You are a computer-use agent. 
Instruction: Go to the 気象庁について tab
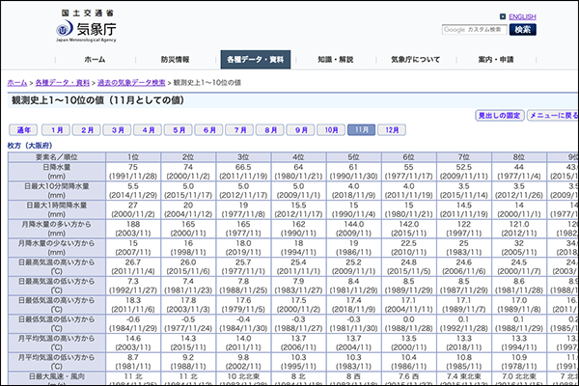click(x=416, y=60)
